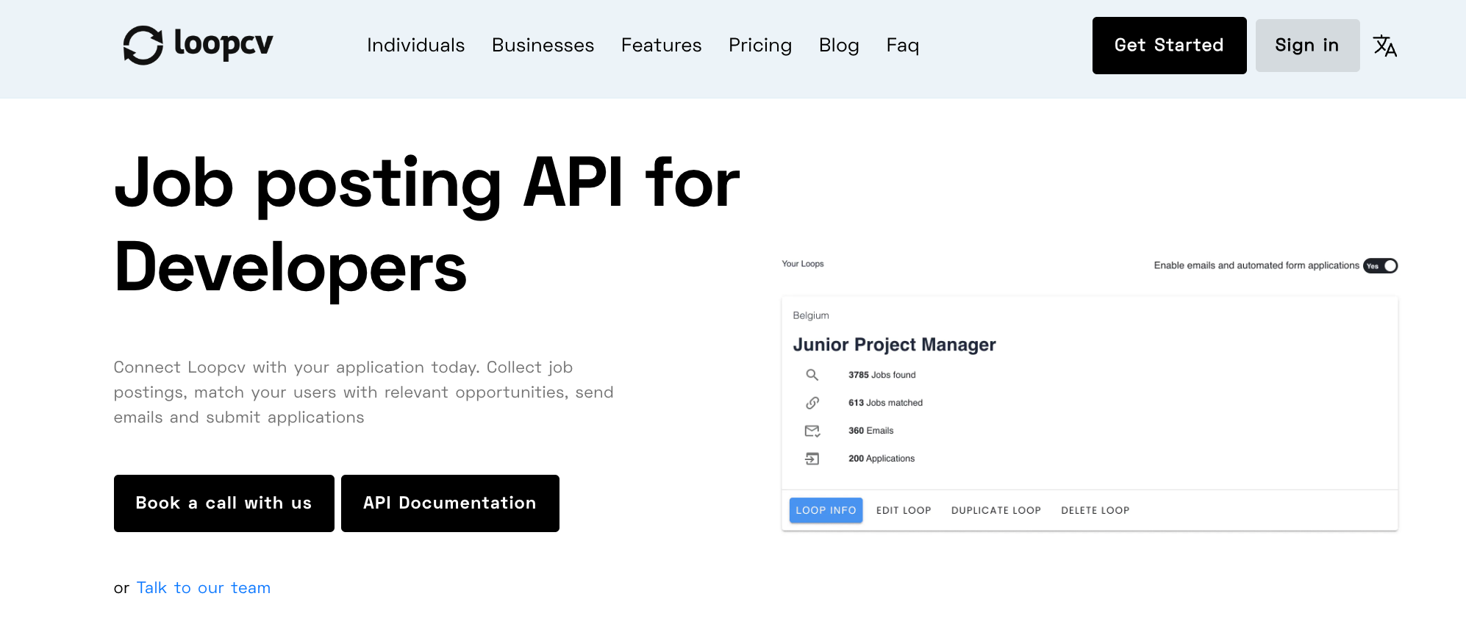
Task: Select the LOOP INFO button
Action: point(826,511)
